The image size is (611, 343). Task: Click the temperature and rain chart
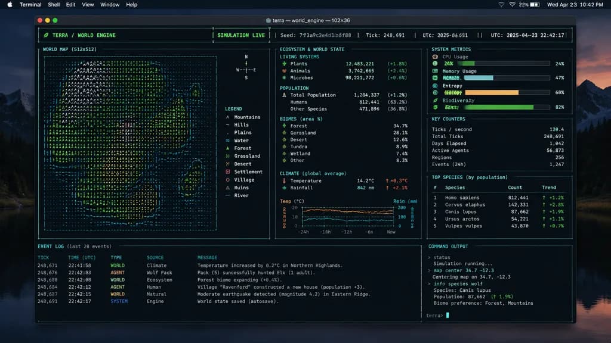point(348,217)
